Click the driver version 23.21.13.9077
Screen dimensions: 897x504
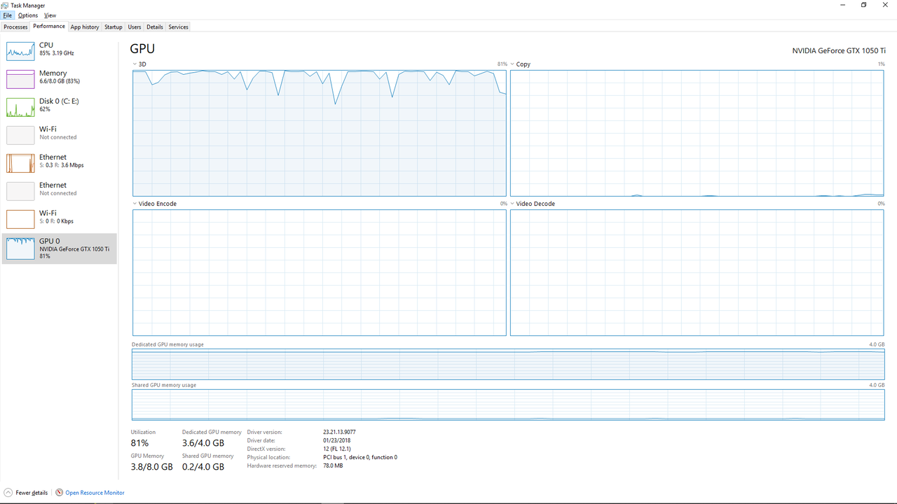(x=339, y=433)
